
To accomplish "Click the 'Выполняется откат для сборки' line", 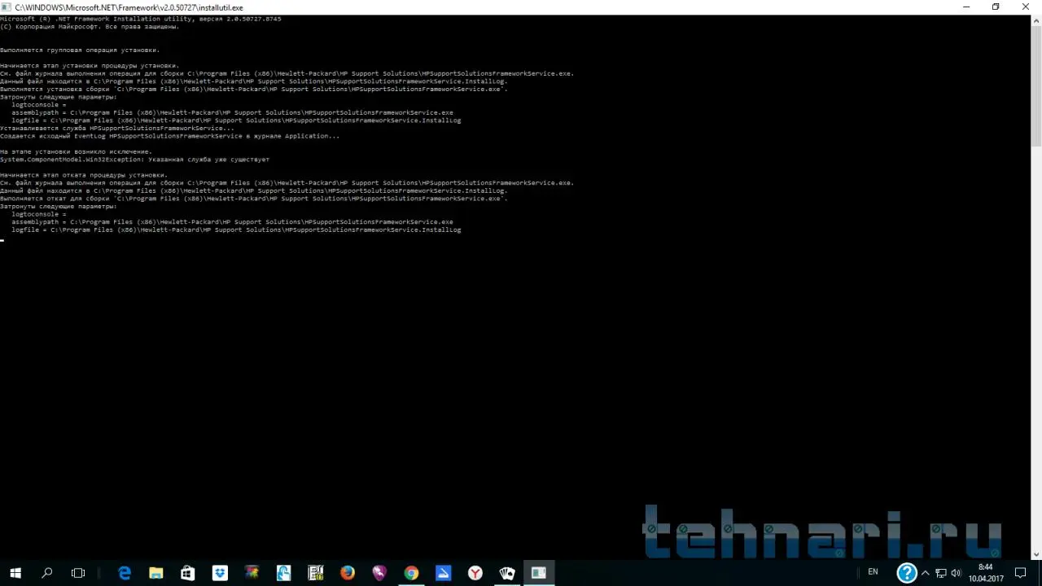I will [x=254, y=199].
